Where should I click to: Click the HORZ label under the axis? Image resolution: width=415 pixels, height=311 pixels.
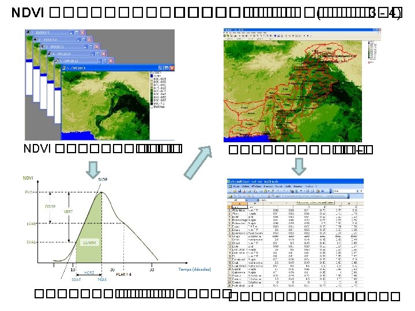coord(89,272)
